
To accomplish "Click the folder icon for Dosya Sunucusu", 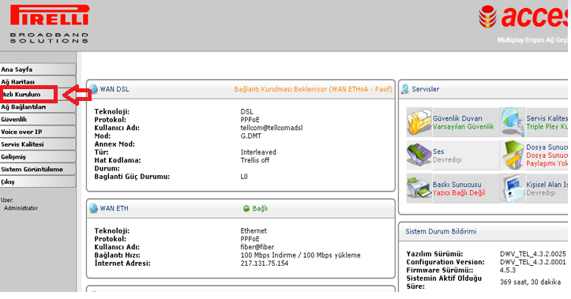I will (513, 155).
